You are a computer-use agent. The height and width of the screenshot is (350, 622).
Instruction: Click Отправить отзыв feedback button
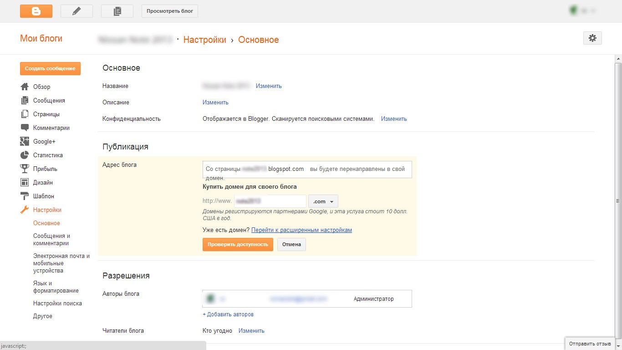point(590,344)
